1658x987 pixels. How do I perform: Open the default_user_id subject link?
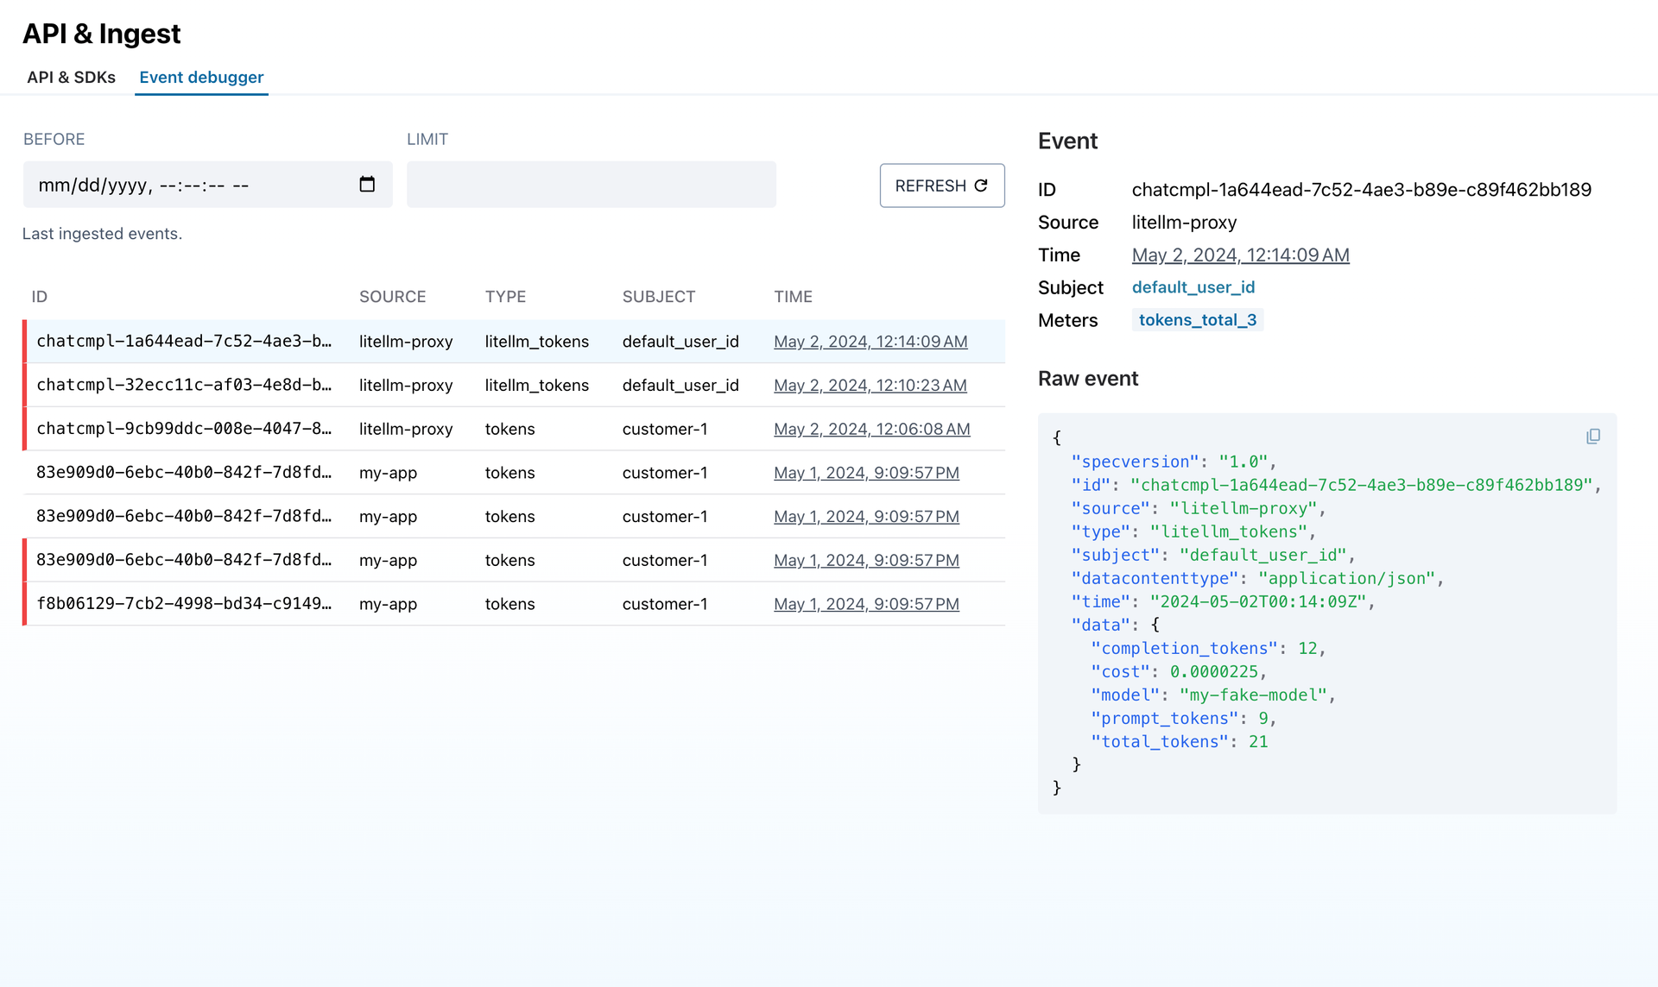click(x=1193, y=286)
